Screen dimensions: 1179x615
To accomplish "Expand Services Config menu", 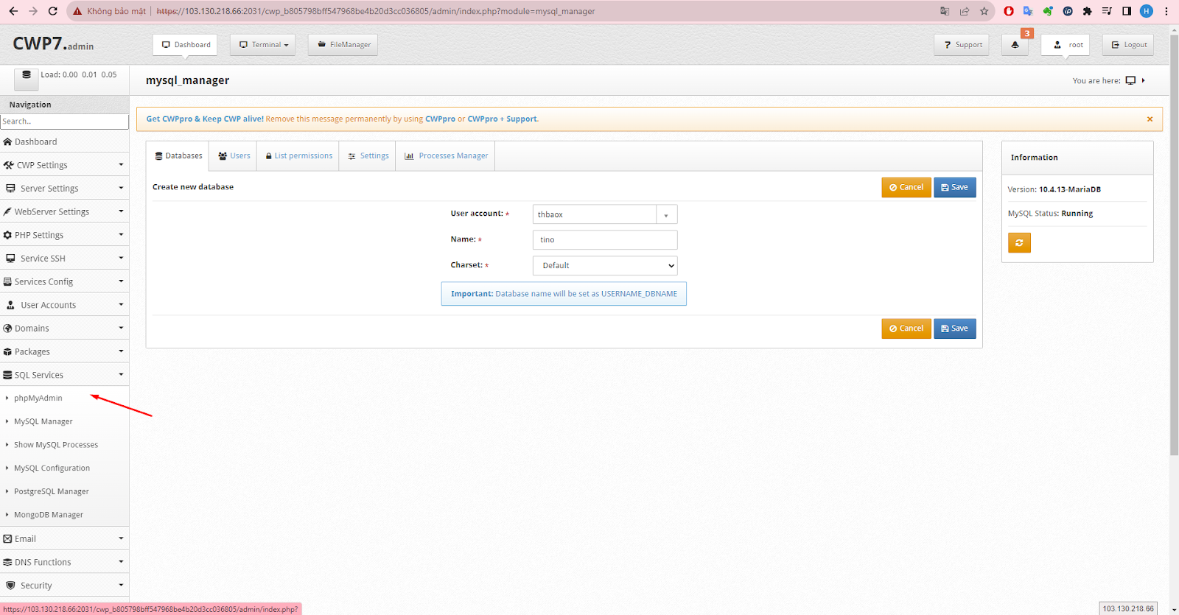I will (x=64, y=281).
